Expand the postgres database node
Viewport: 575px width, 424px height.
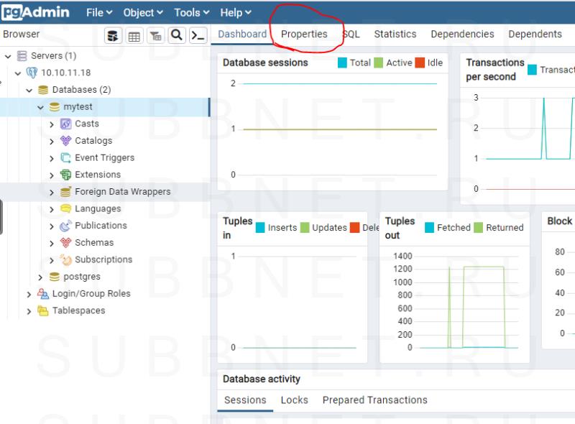(41, 277)
